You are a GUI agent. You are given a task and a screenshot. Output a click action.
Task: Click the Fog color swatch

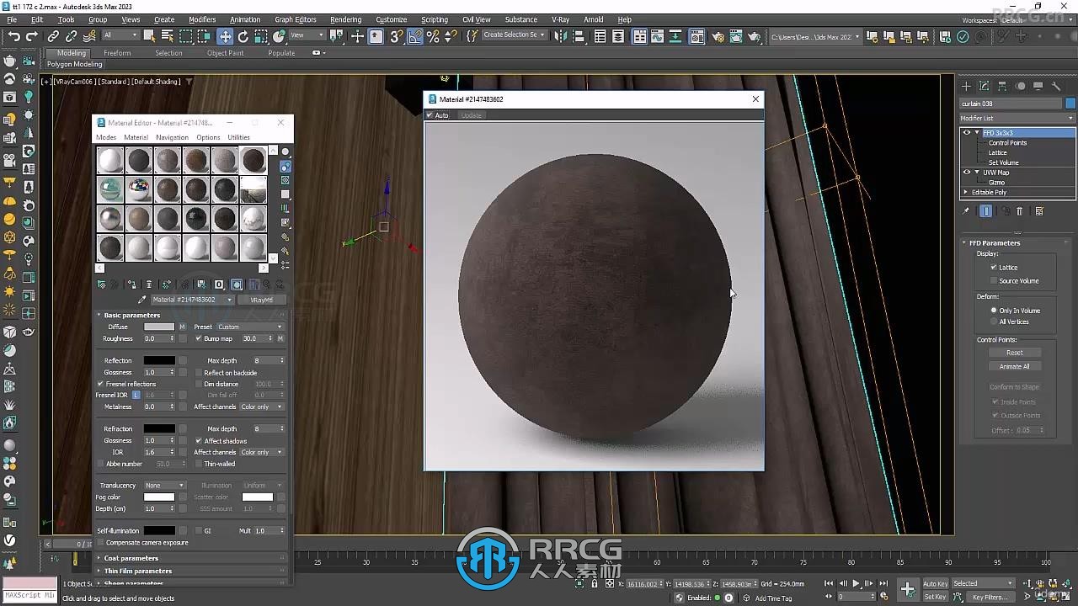click(159, 497)
